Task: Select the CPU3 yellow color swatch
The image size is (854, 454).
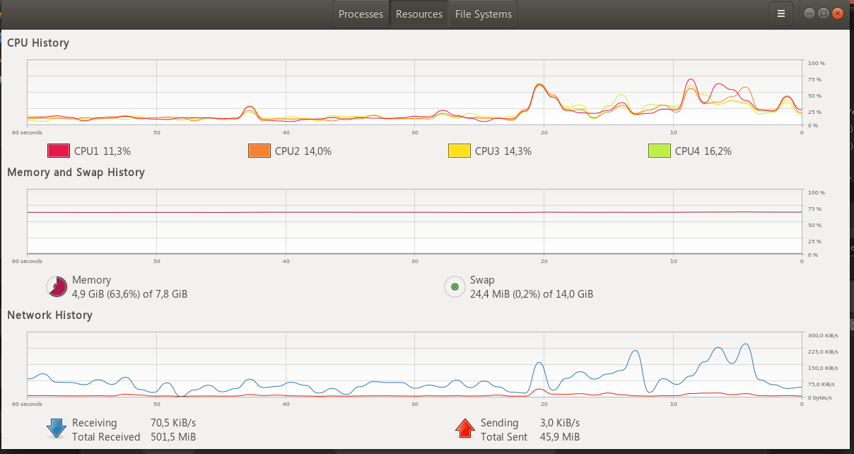Action: click(x=458, y=150)
